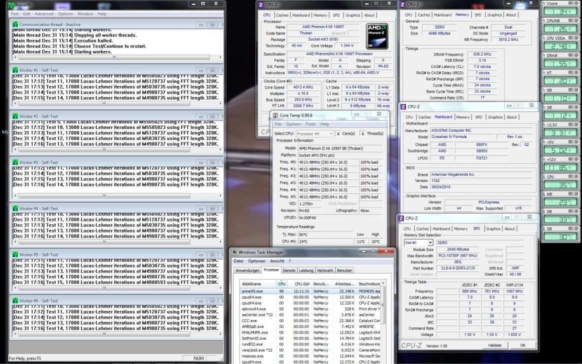Close the CPU VDDA sensor with X icon

[x=576, y=38]
